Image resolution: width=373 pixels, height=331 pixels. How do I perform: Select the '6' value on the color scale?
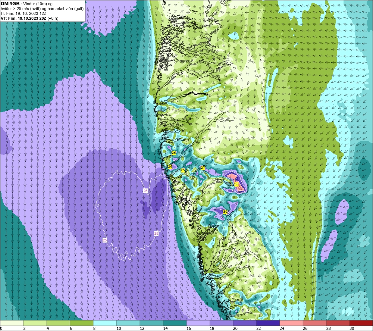point(71,328)
